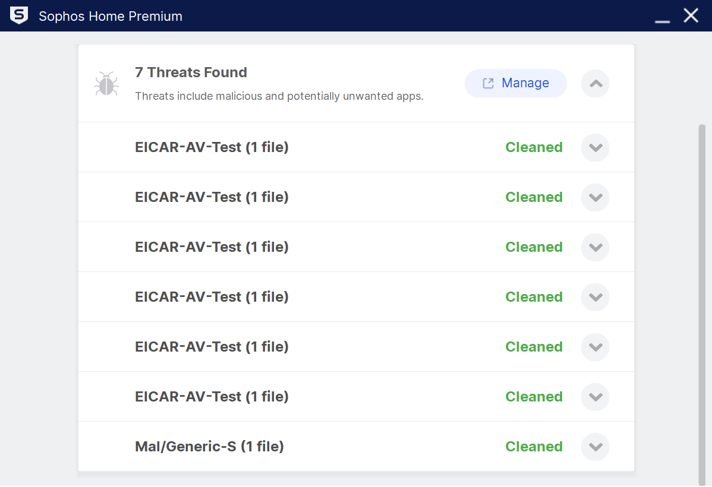Expand the third EICAR-AV-Test entry
712x487 pixels.
tap(595, 247)
